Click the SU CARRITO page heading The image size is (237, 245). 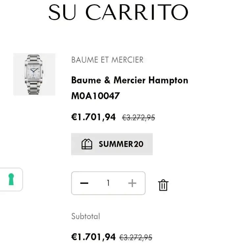tap(118, 12)
